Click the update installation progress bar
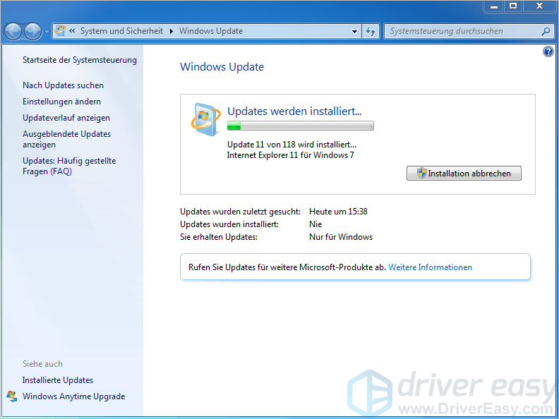The height and width of the screenshot is (419, 559). click(x=301, y=126)
